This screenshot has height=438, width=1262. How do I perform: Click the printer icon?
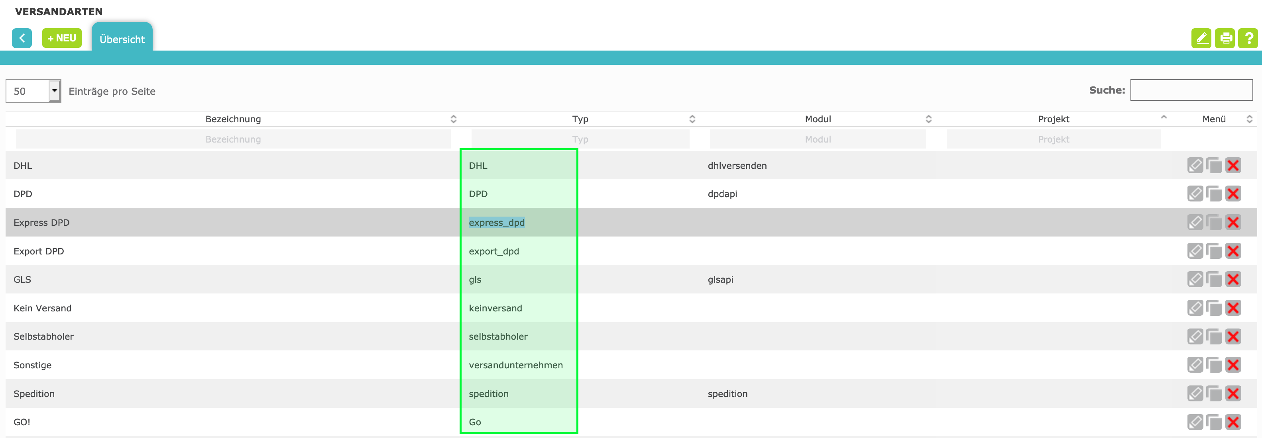click(1225, 38)
